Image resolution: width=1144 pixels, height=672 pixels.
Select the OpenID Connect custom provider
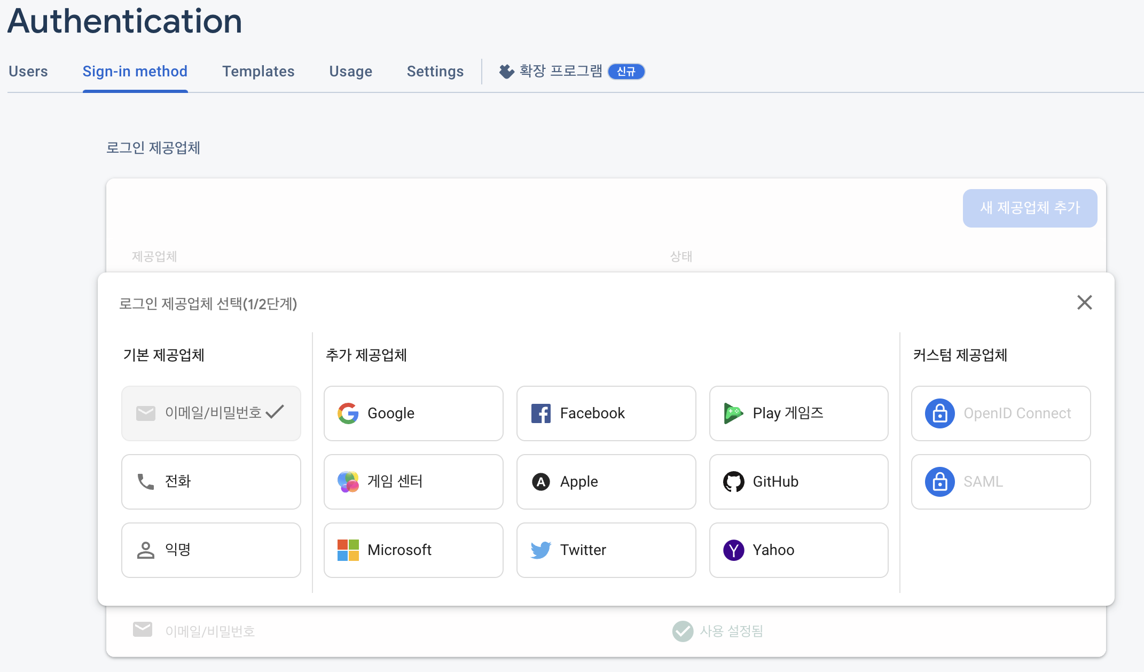[1000, 413]
